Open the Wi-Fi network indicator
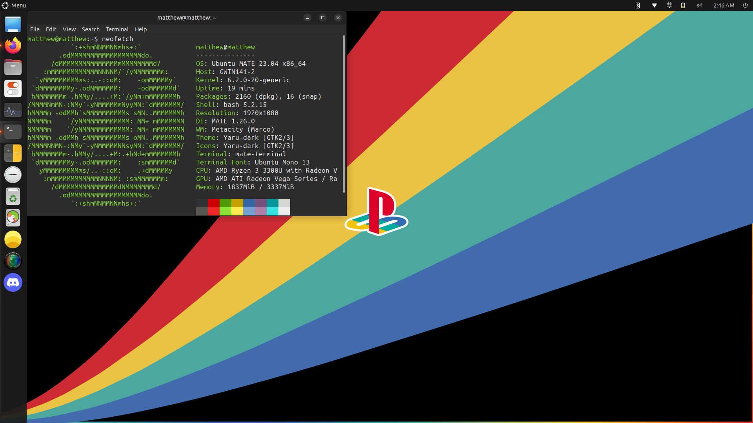 click(x=655, y=5)
